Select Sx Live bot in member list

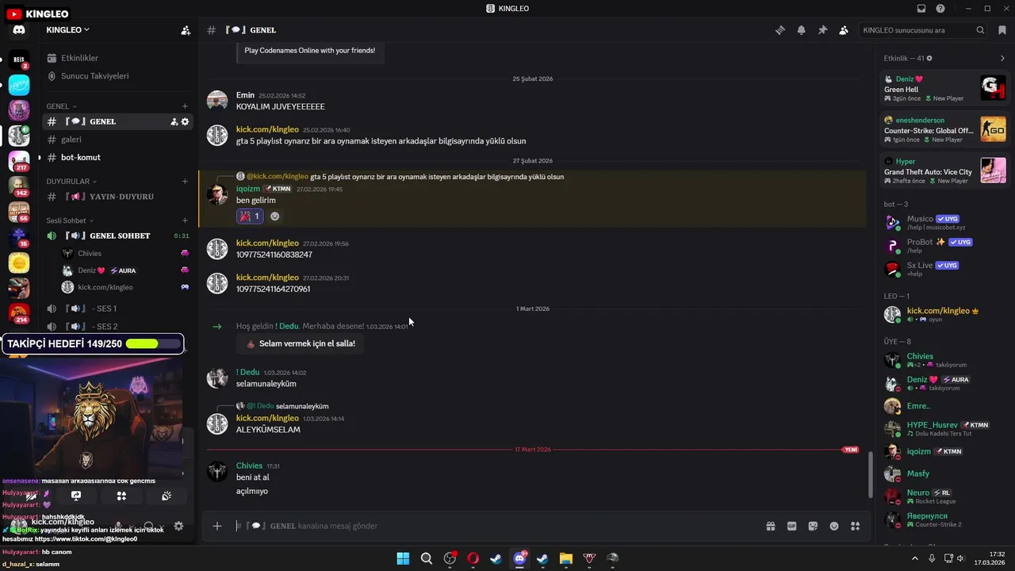coord(944,269)
